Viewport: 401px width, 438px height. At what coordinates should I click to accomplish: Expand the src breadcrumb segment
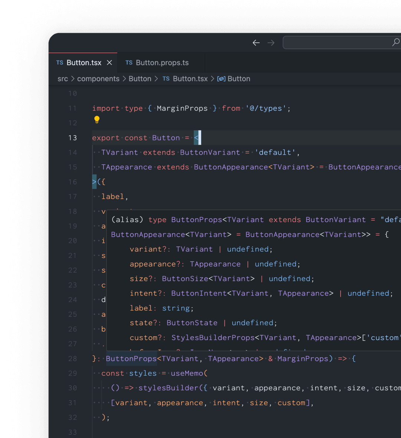(63, 79)
